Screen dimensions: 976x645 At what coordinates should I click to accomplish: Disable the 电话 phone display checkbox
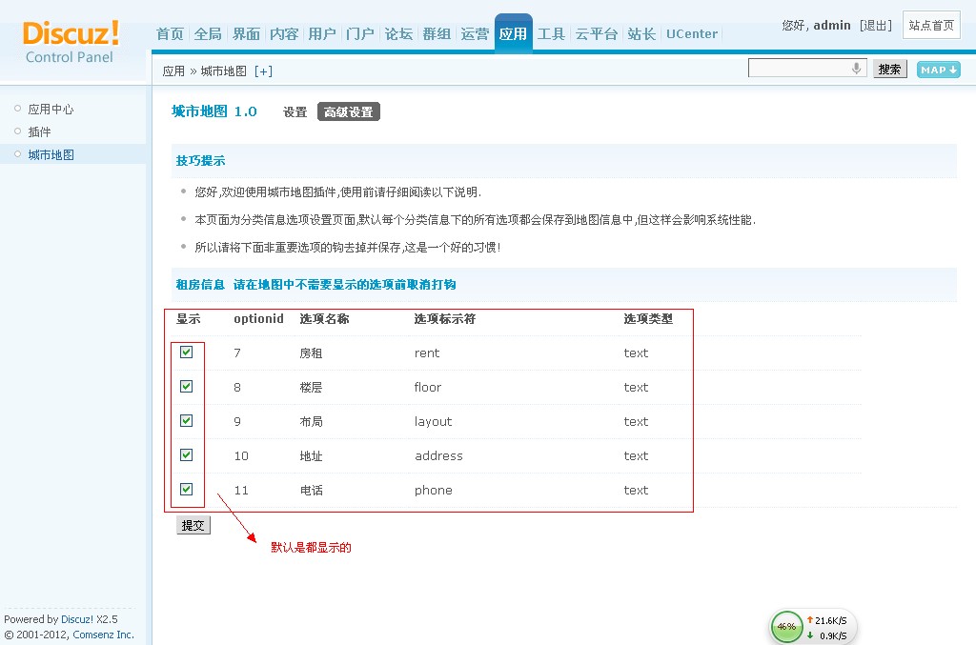[x=187, y=490]
